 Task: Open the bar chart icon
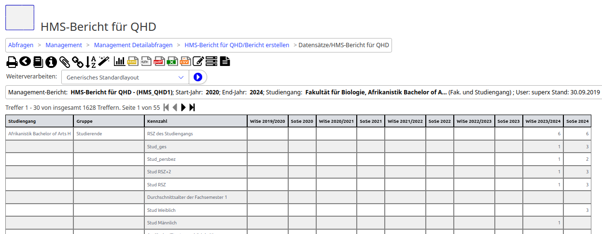point(119,61)
